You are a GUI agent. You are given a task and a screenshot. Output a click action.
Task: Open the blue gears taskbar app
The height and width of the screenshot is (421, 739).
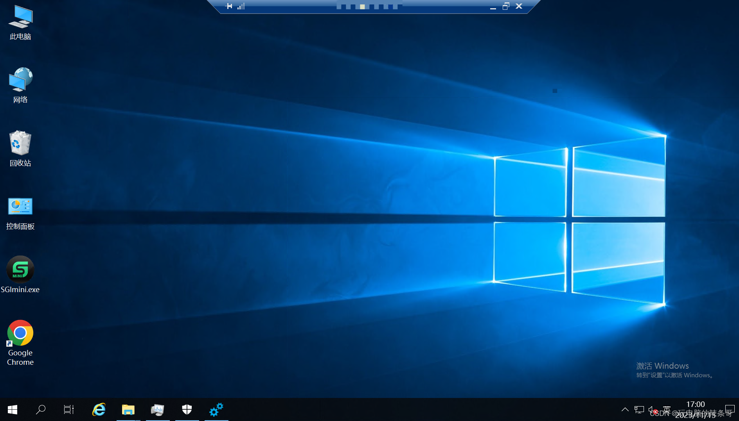216,410
